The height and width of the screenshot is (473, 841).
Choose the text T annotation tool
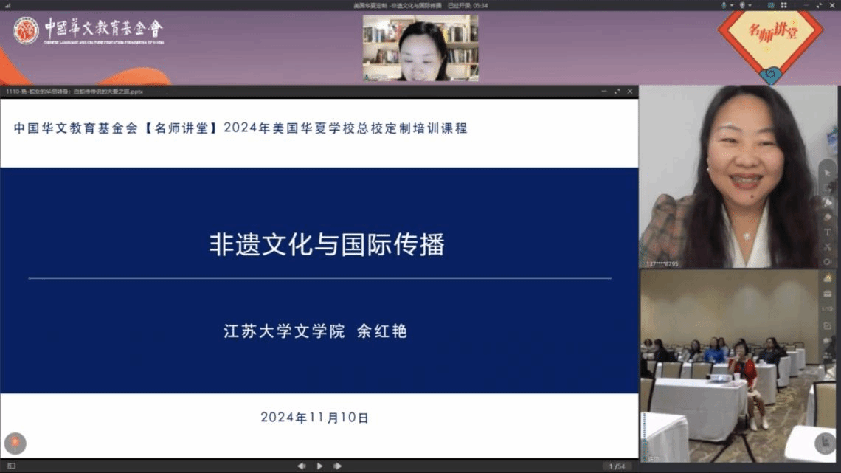click(828, 232)
